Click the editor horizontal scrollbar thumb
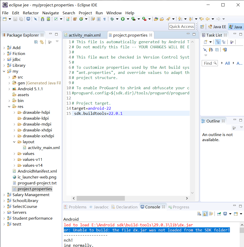Screen dimensions: 244x247 (101, 198)
